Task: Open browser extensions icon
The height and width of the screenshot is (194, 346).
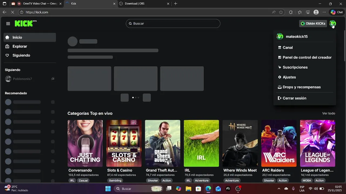Action: [291, 12]
